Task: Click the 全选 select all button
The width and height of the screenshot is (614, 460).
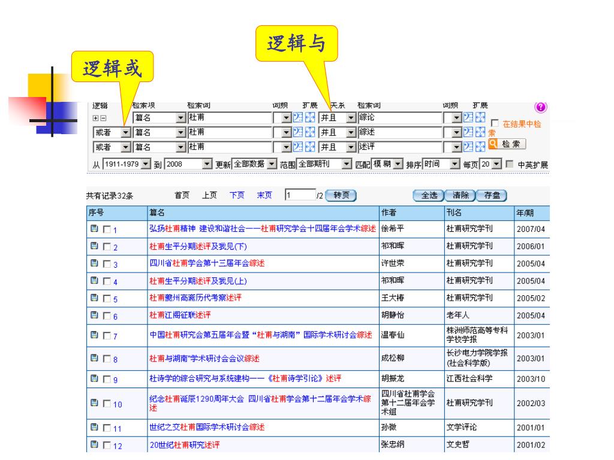Action: [429, 195]
